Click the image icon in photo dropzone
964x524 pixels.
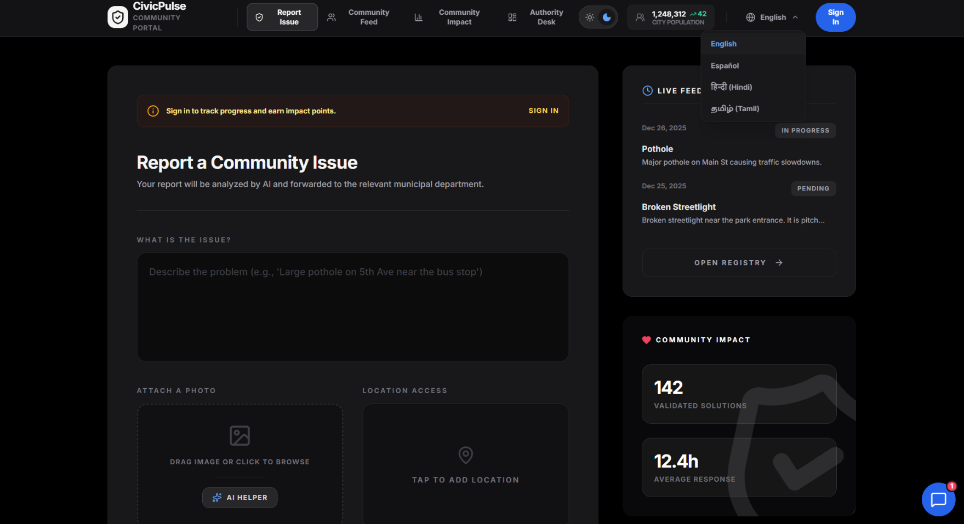pyautogui.click(x=239, y=436)
